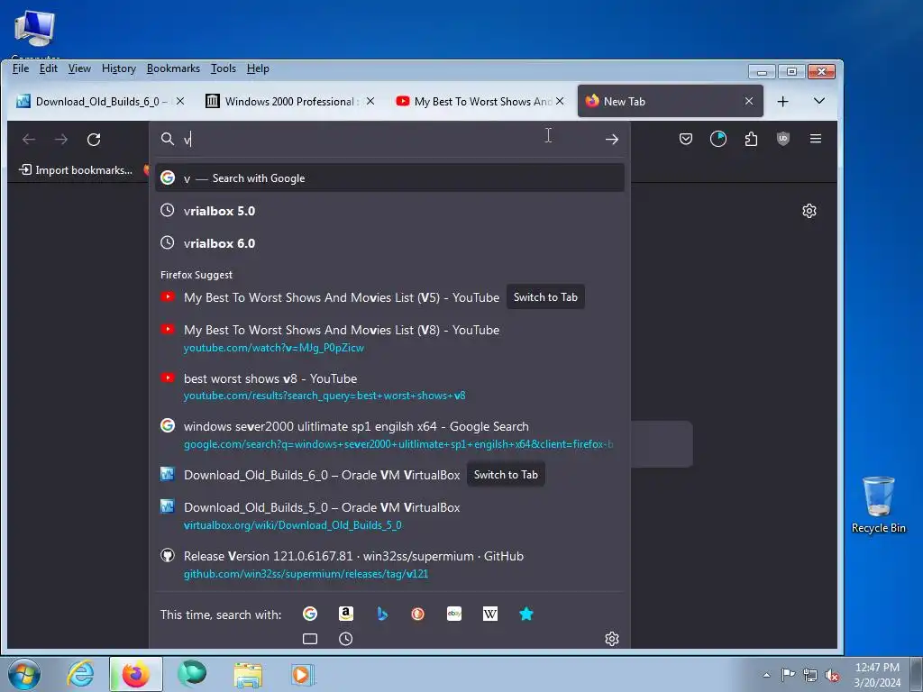
Task: Open Release Version 121.0.6167.81 GitHub suggestion
Action: click(353, 556)
